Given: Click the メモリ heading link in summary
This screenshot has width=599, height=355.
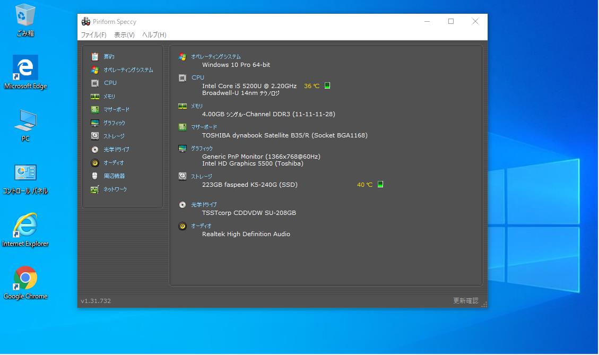Looking at the screenshot, I should tap(197, 106).
